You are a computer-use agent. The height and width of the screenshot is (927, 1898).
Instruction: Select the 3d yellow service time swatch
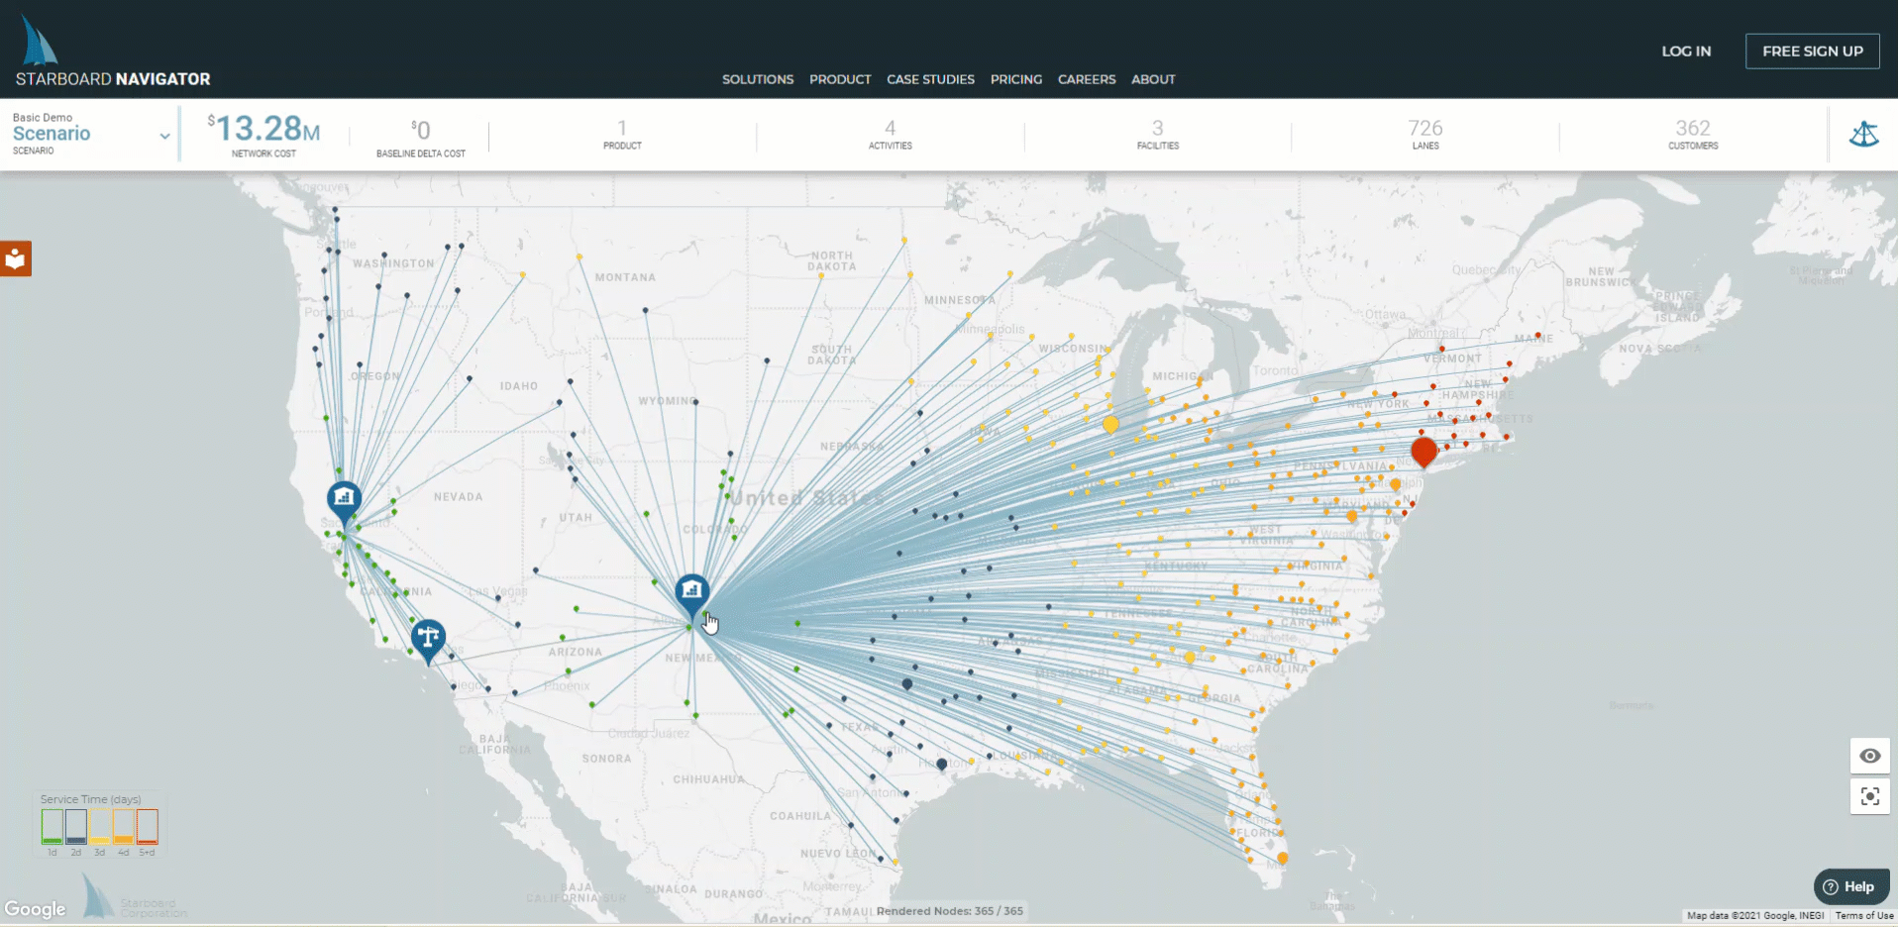(100, 826)
